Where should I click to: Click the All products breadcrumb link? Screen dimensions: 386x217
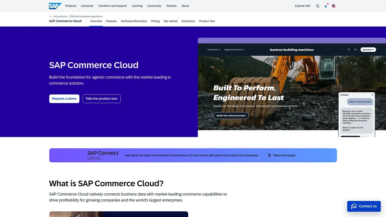(x=60, y=17)
